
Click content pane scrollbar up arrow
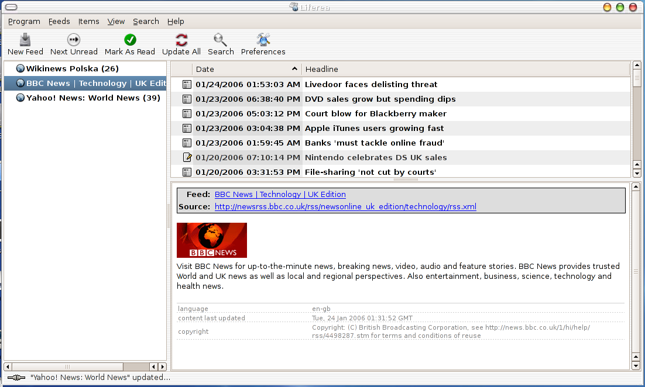636,187
